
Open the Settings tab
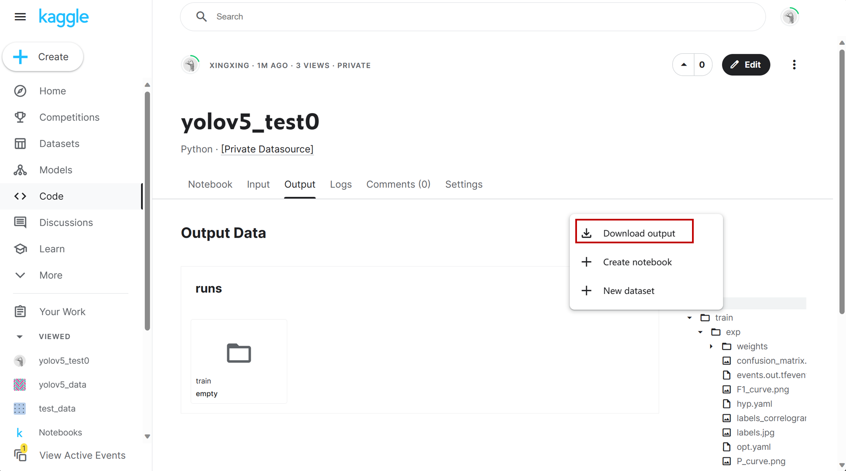pyautogui.click(x=464, y=184)
